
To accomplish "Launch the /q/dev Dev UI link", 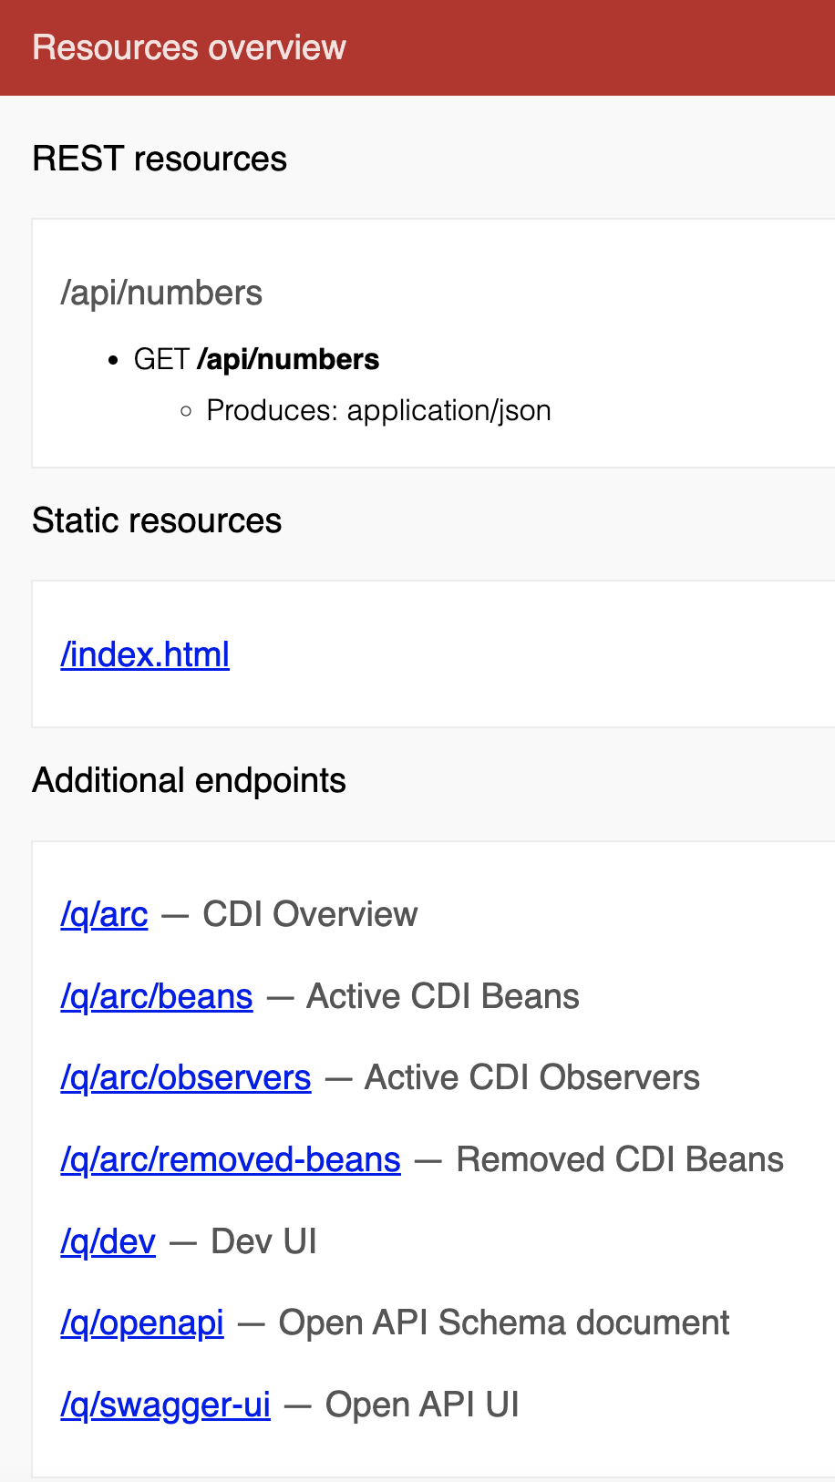I will [x=108, y=1241].
